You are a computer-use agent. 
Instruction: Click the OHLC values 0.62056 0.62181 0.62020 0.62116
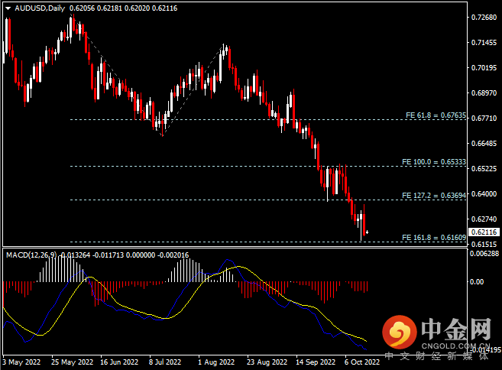pos(124,8)
